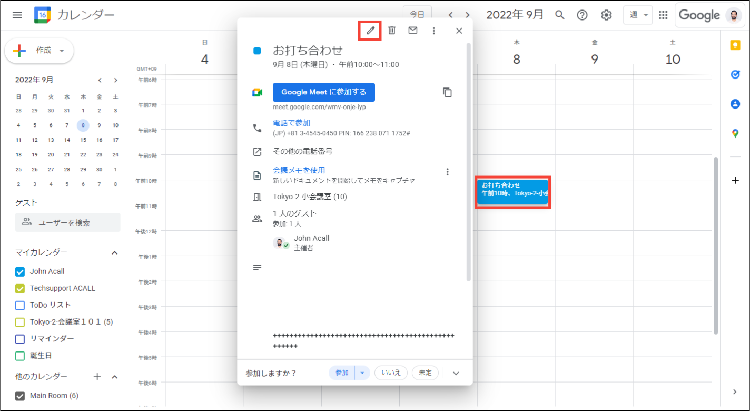Toggle Techsupport ACALL calendar checkbox

[x=20, y=289]
